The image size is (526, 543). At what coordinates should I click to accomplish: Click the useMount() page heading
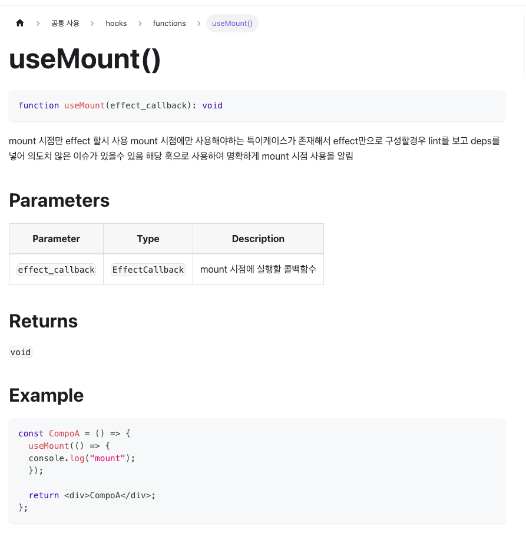(84, 59)
